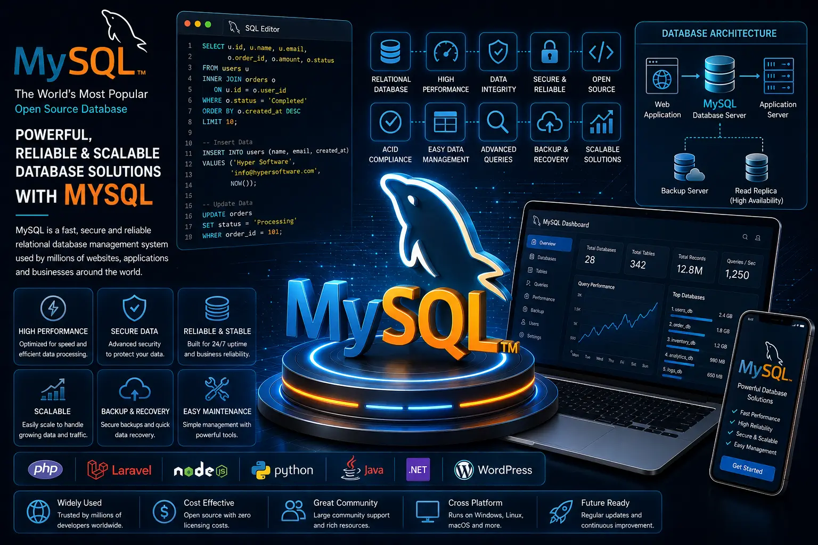Click 'Easy Management' on the phone screen

755,448
